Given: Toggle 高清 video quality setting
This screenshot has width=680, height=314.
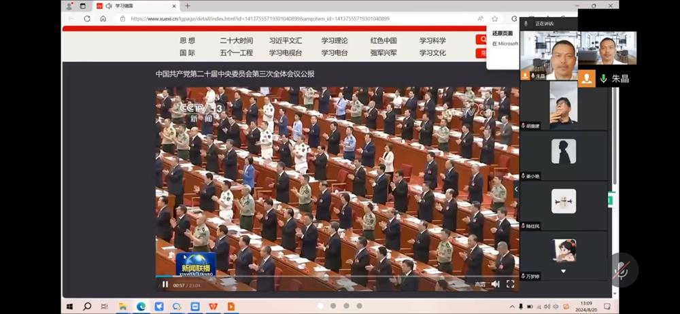Looking at the screenshot, I should click(479, 285).
